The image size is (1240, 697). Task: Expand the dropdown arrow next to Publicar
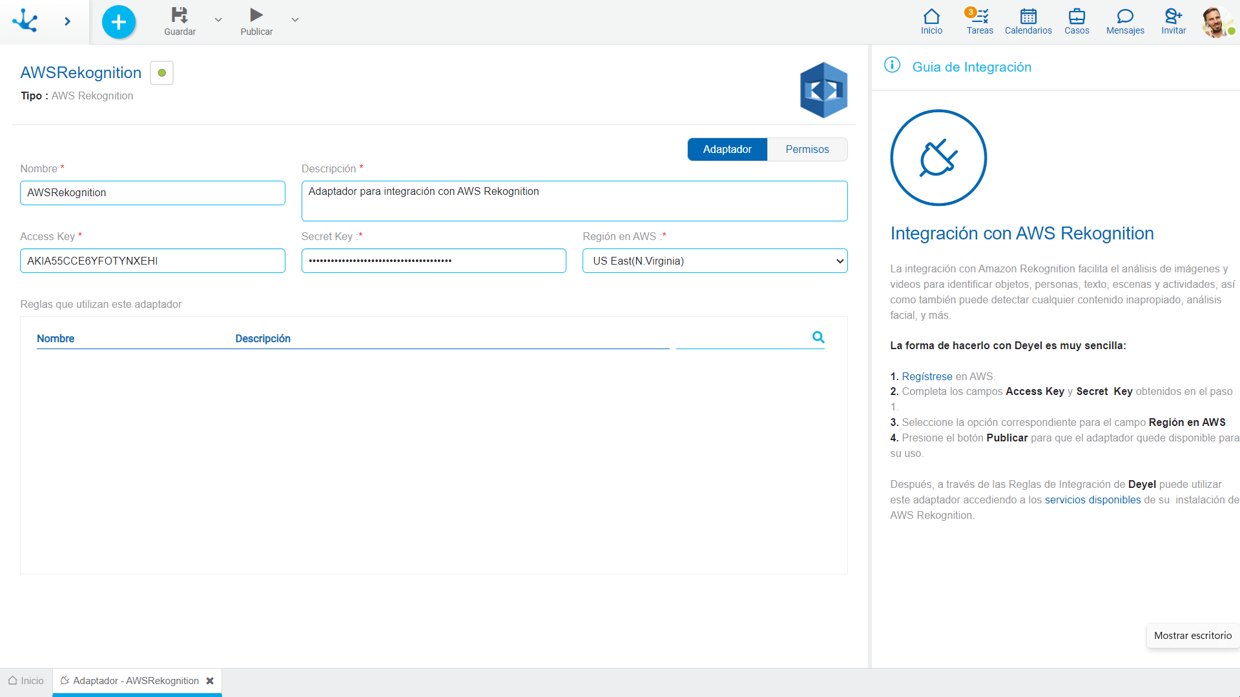(295, 20)
